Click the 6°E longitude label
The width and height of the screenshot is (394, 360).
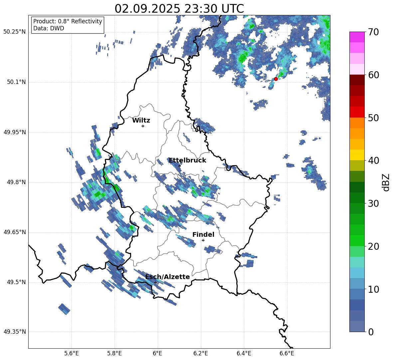pos(157,354)
